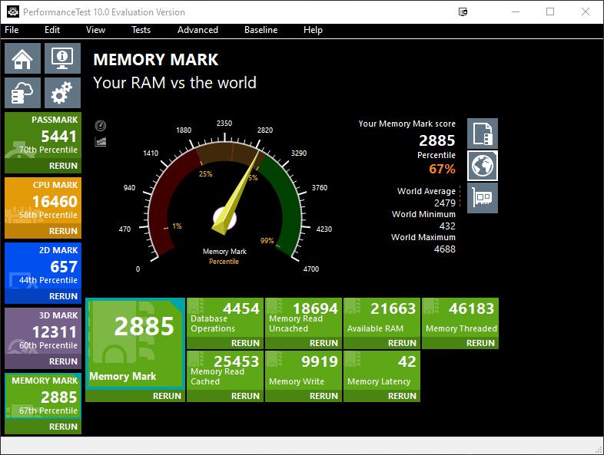Rerun the Database Operations test

(245, 343)
